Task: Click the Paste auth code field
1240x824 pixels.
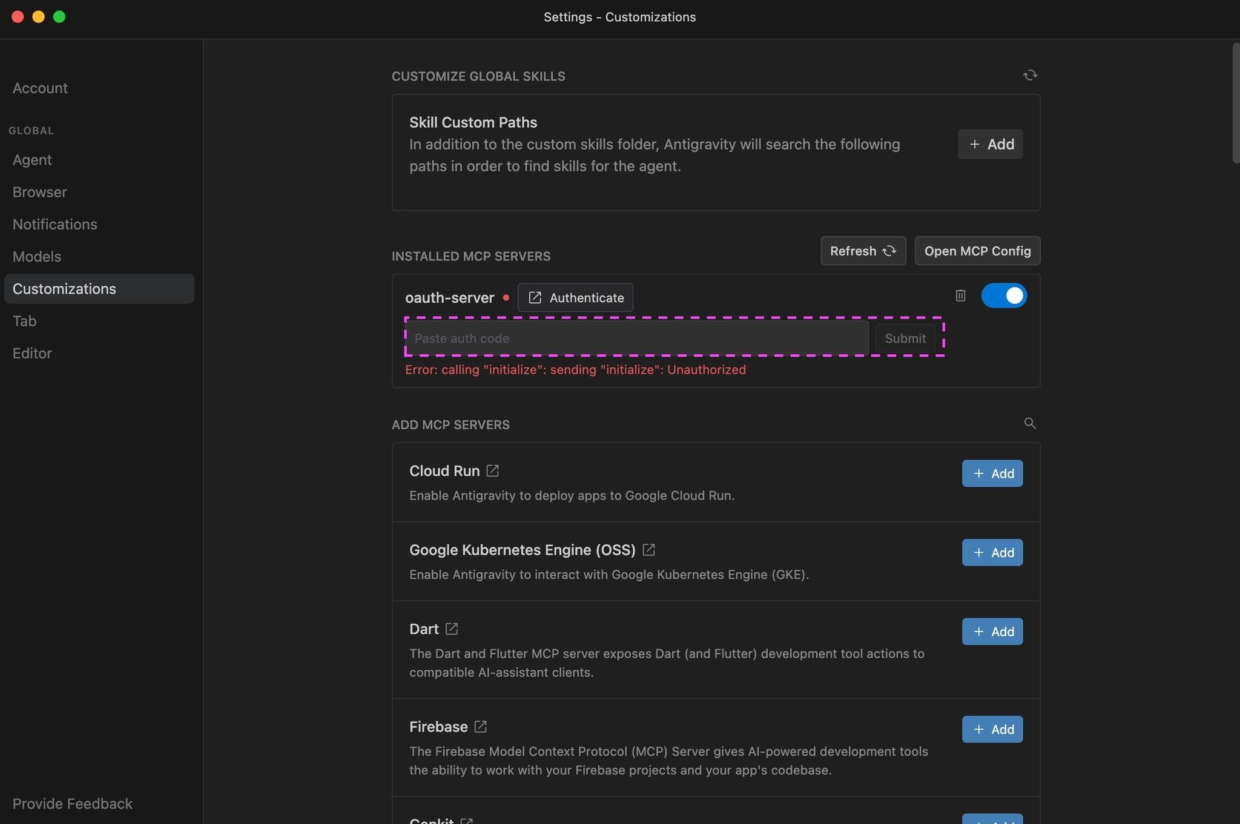Action: click(x=636, y=338)
